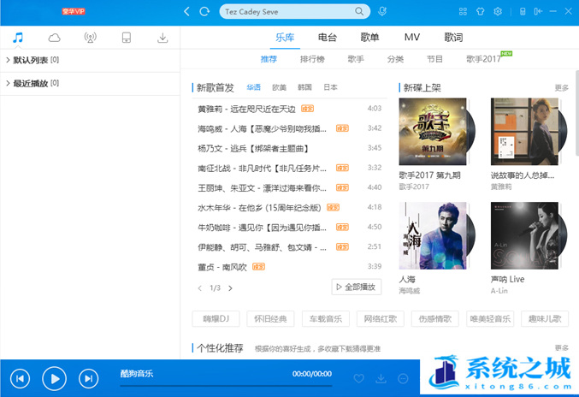Click MV badge beside 董贞 - 南风吹
Image resolution: width=579 pixels, height=397 pixels.
point(258,267)
